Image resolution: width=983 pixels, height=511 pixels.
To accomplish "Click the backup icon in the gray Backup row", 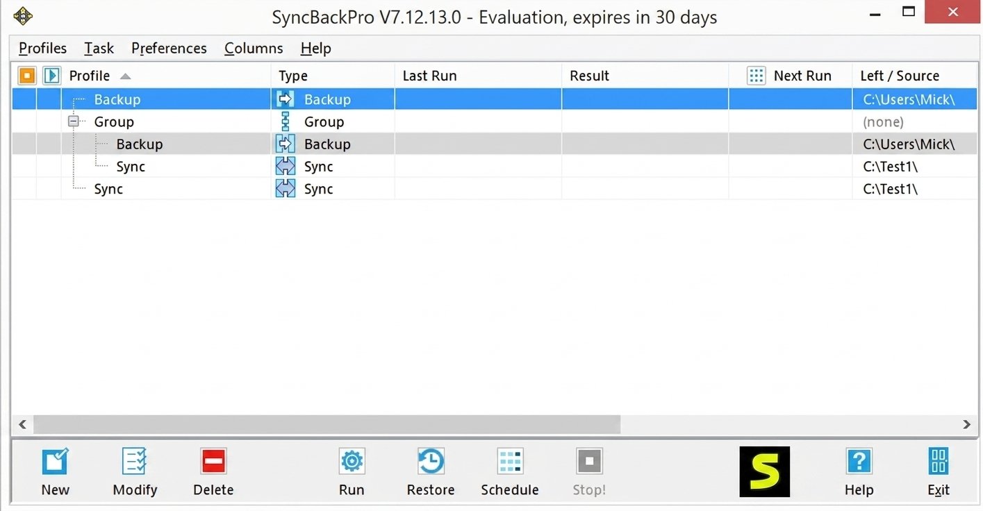I will 286,144.
